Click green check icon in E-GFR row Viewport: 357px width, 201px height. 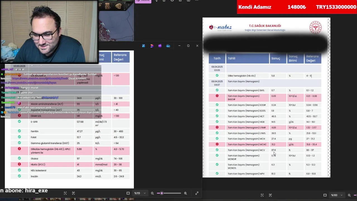click(x=19, y=121)
